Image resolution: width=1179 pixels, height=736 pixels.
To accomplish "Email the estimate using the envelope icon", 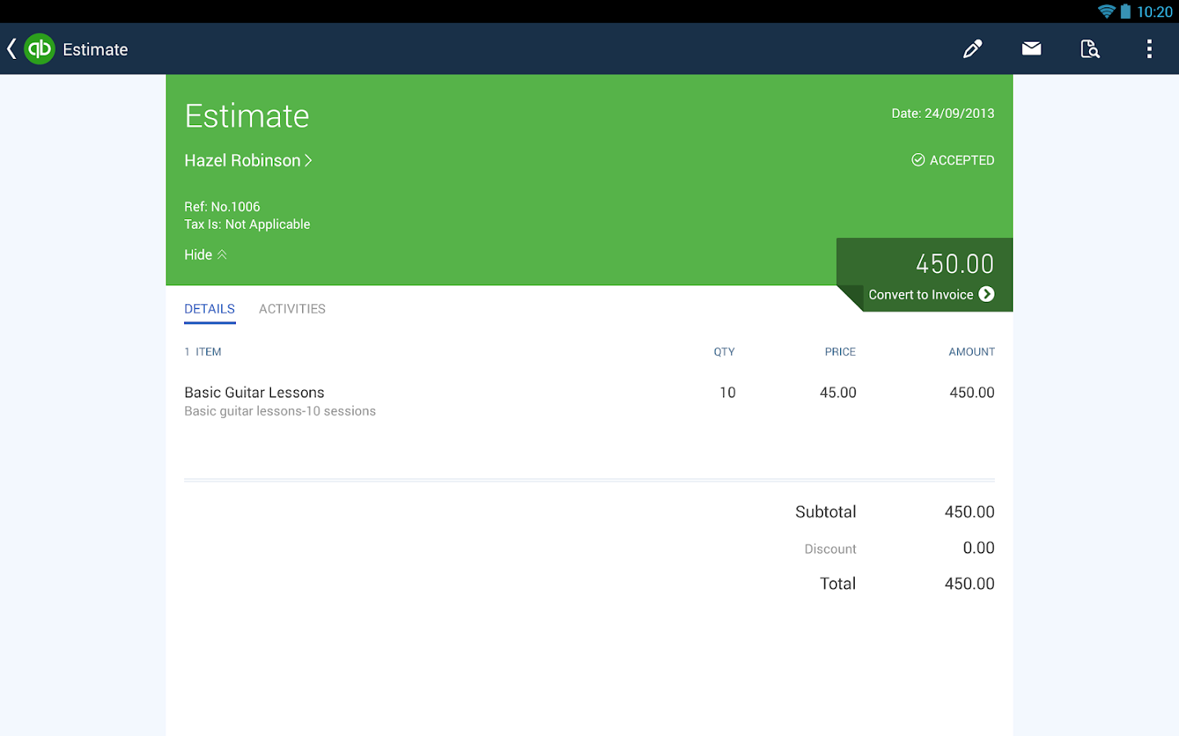I will click(x=1031, y=48).
